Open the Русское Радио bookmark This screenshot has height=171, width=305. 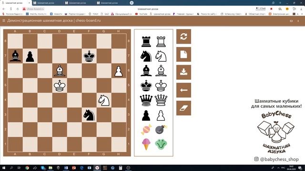tap(13, 14)
